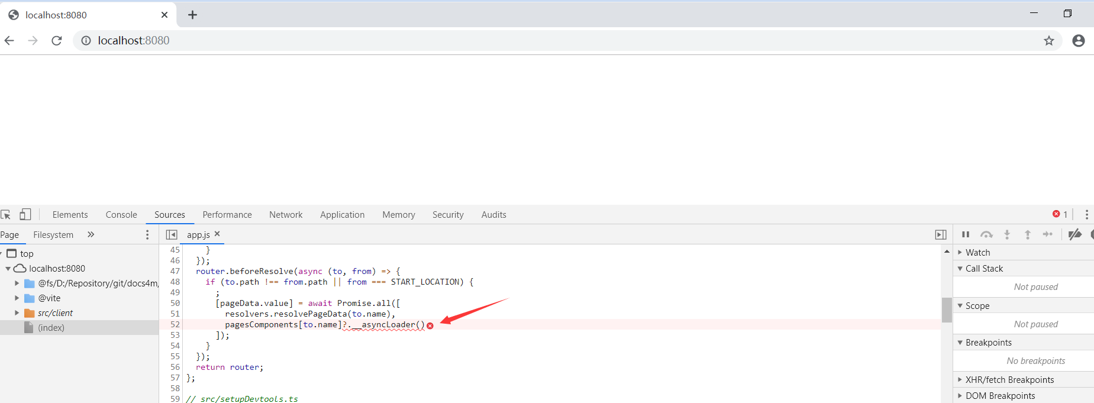The width and height of the screenshot is (1094, 403).
Task: Bookmark this page with the star
Action: (x=1049, y=40)
